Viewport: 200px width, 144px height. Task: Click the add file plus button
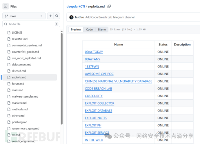pyautogui.click(x=50, y=16)
